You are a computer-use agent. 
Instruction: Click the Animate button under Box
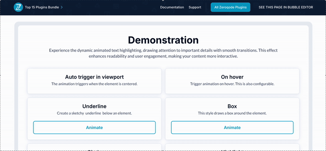coord(232,127)
